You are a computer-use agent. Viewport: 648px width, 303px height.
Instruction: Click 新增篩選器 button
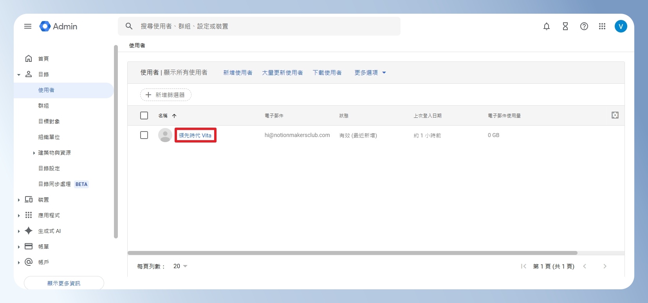tap(166, 95)
